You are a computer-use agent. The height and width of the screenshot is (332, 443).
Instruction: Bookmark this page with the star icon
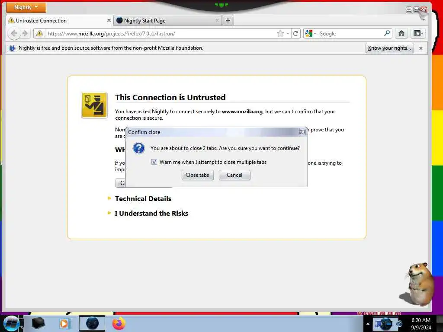(x=280, y=34)
